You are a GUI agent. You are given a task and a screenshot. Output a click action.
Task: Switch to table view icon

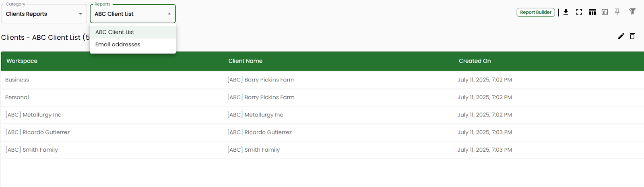pos(592,12)
